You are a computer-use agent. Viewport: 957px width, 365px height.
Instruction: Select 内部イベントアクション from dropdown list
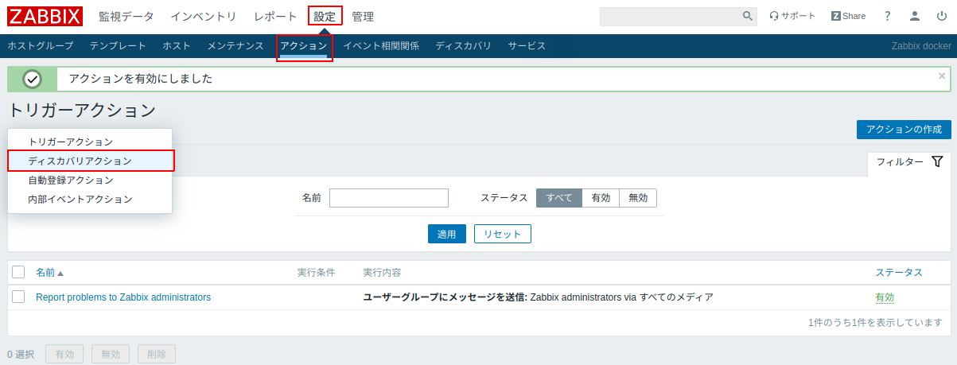coord(90,199)
